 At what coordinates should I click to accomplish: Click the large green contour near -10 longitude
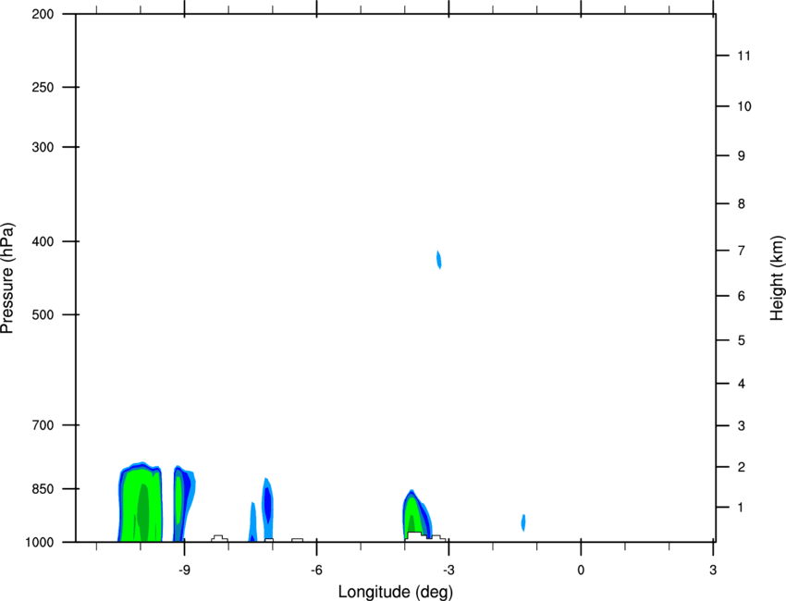pyautogui.click(x=141, y=503)
